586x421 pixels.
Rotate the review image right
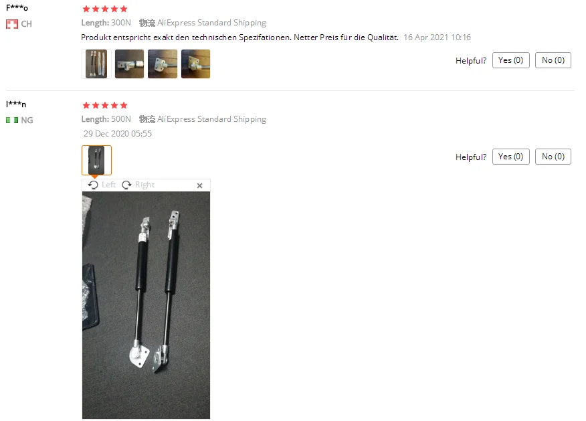(138, 185)
